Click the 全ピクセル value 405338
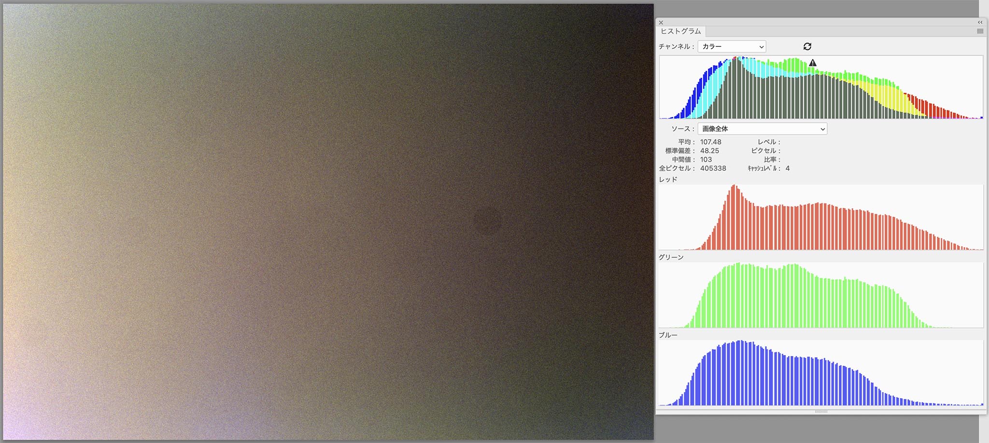The height and width of the screenshot is (443, 989). click(x=713, y=168)
